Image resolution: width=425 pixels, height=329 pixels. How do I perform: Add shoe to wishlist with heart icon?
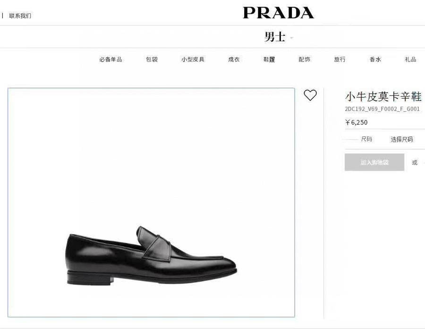coord(310,95)
